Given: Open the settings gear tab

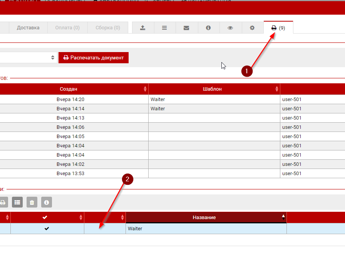Looking at the screenshot, I should click(x=252, y=28).
